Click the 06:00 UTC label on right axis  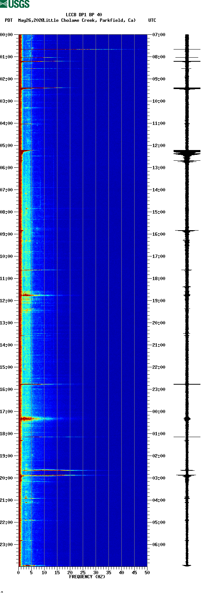point(159,545)
